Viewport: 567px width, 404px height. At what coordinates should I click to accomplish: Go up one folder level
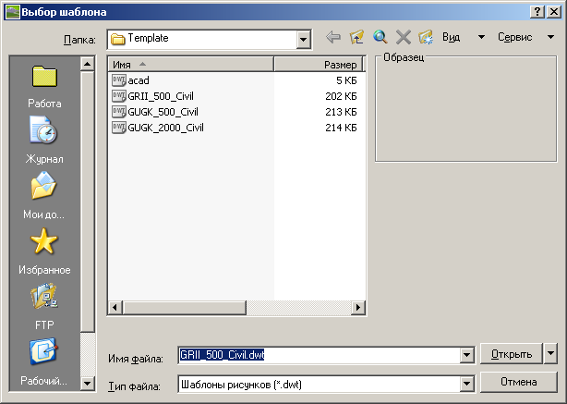356,37
